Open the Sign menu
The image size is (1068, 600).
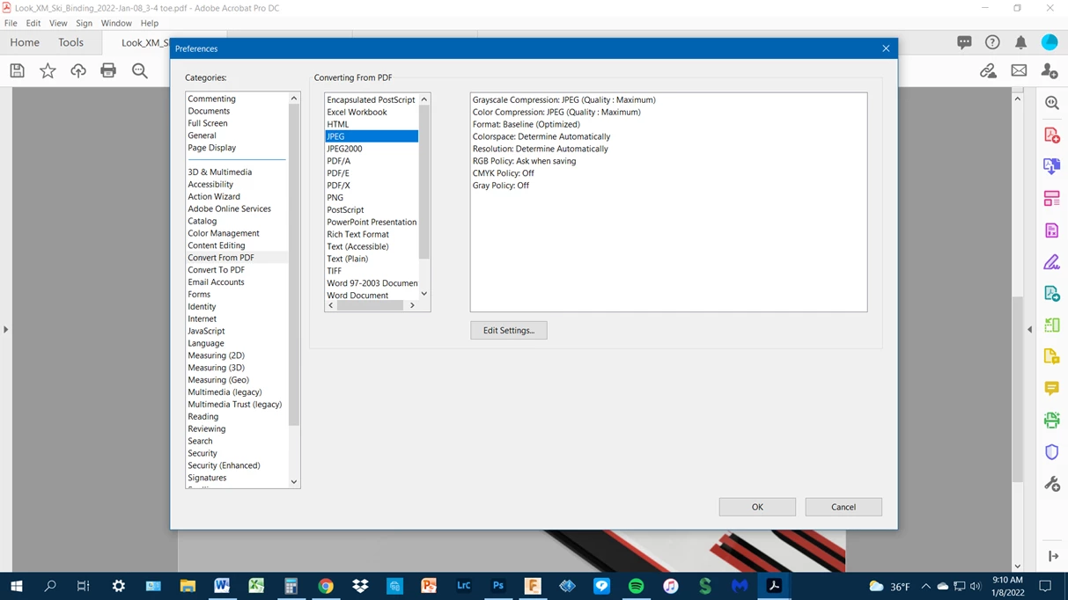pos(85,23)
